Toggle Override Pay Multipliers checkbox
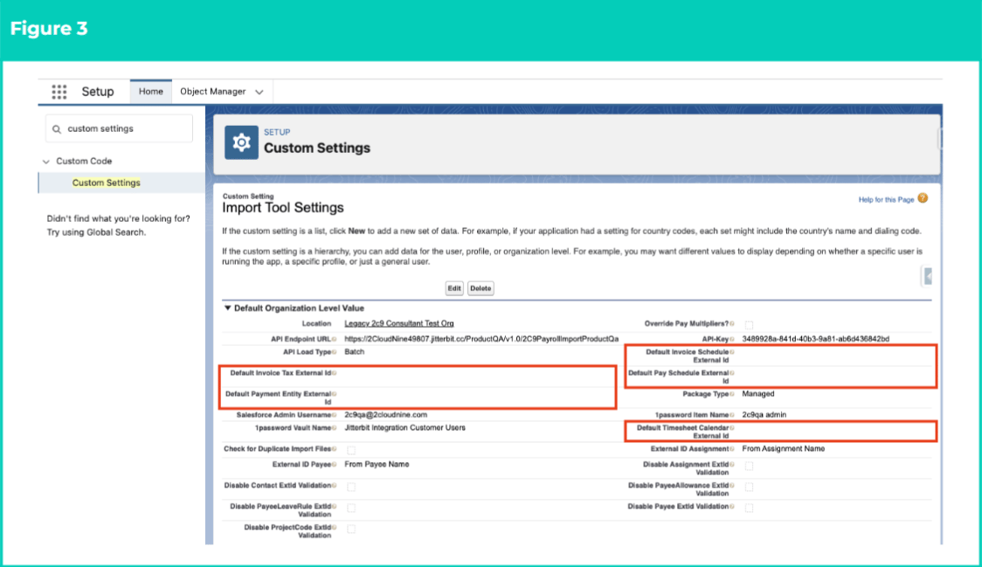 (x=749, y=324)
